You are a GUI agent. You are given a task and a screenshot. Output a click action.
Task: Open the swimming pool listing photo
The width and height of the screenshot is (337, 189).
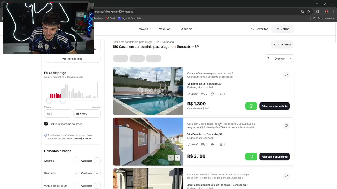148,91
